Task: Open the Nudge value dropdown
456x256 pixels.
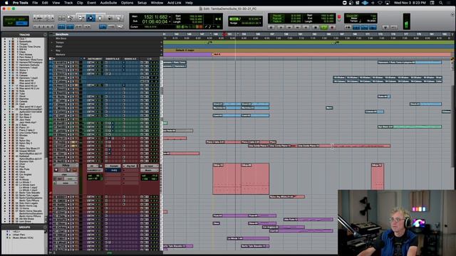Action: pos(260,23)
